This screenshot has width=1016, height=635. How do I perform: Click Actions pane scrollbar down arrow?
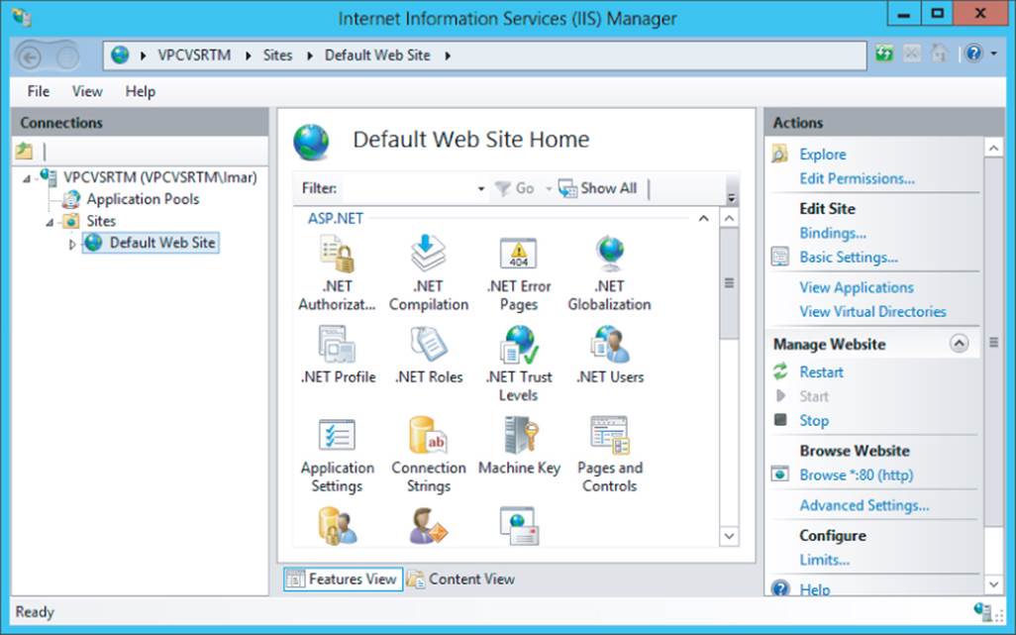coord(994,584)
